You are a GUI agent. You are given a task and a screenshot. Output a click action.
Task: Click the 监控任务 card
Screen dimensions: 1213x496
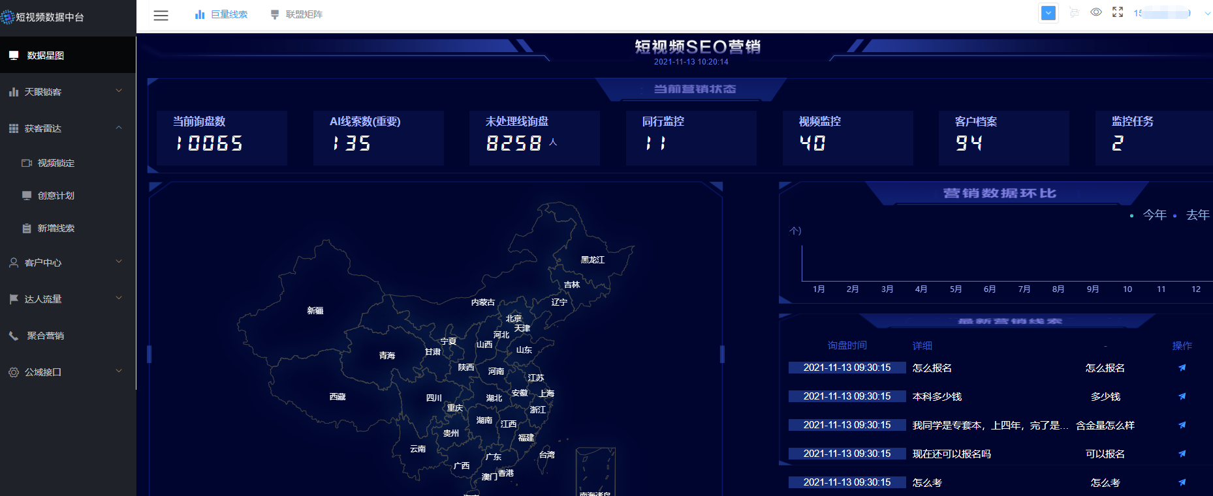click(x=1154, y=138)
